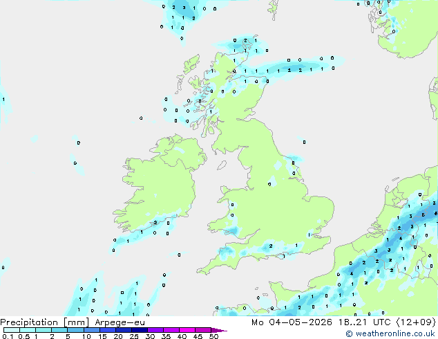Click the '35' legend scale value

[x=166, y=336]
